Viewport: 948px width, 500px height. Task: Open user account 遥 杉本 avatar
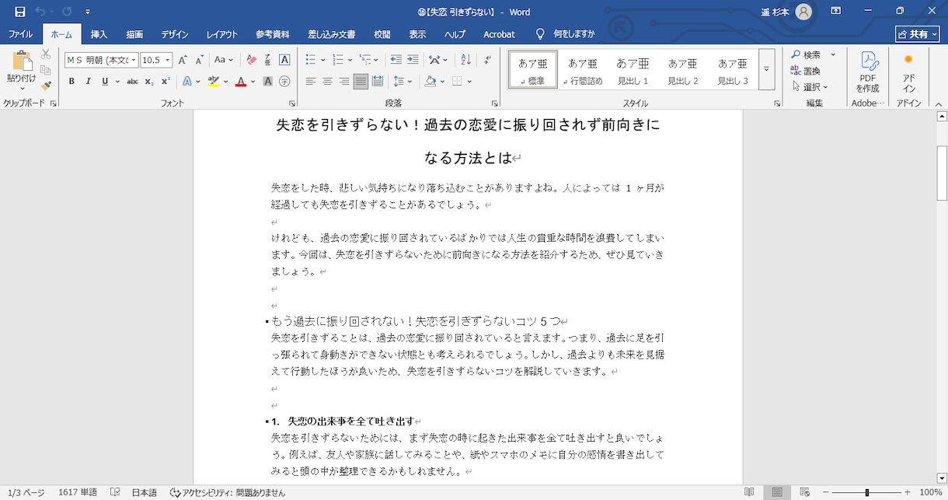click(x=804, y=12)
